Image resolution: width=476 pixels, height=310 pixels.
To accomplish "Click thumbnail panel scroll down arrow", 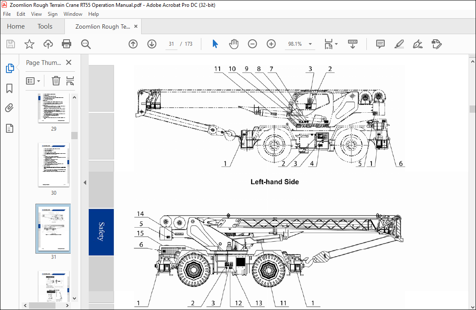I will (74, 298).
